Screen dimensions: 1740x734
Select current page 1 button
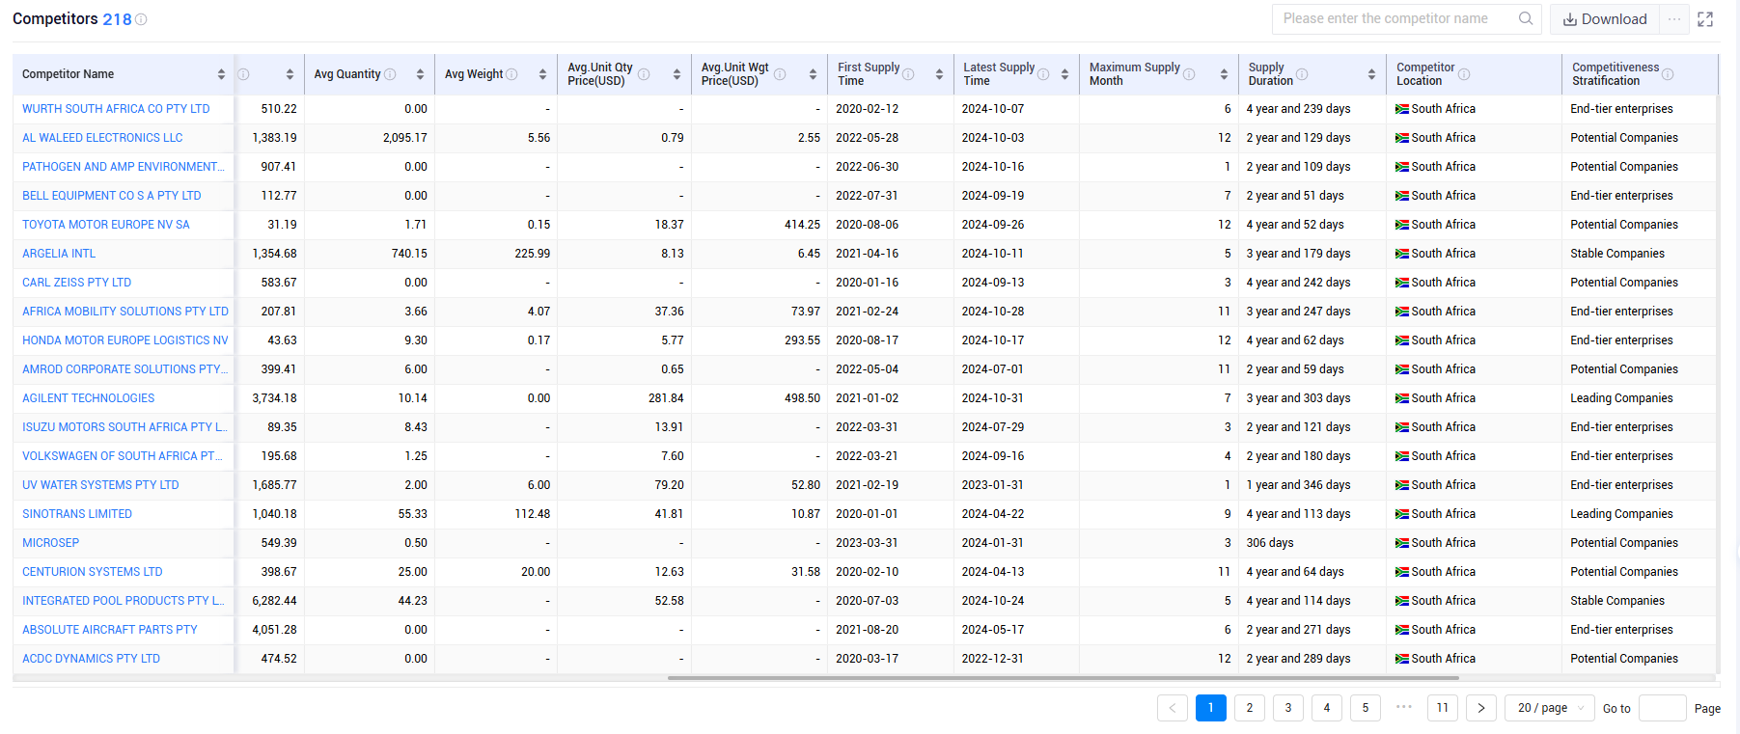coord(1211,708)
